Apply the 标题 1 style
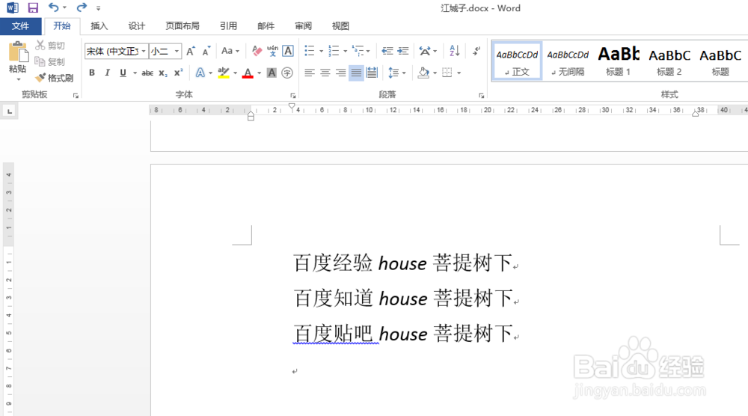The image size is (748, 416). [619, 61]
